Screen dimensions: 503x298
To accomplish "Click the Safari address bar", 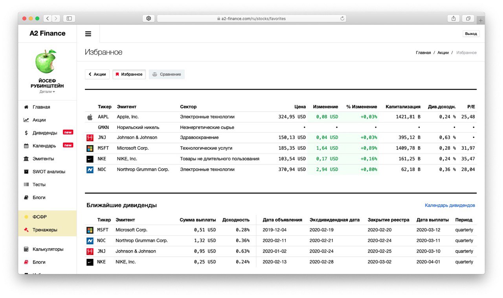I will 251,18.
